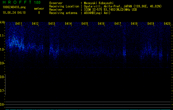Click the 0.6 kHz axis label
The height and width of the screenshot is (110, 173).
pyautogui.click(x=2, y=105)
